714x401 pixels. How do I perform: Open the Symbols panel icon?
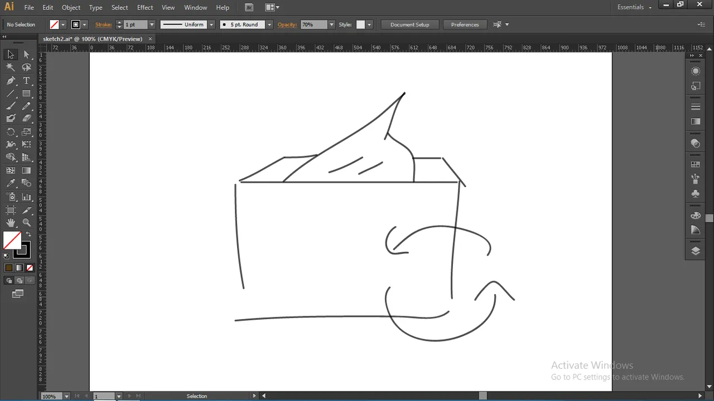(x=695, y=193)
